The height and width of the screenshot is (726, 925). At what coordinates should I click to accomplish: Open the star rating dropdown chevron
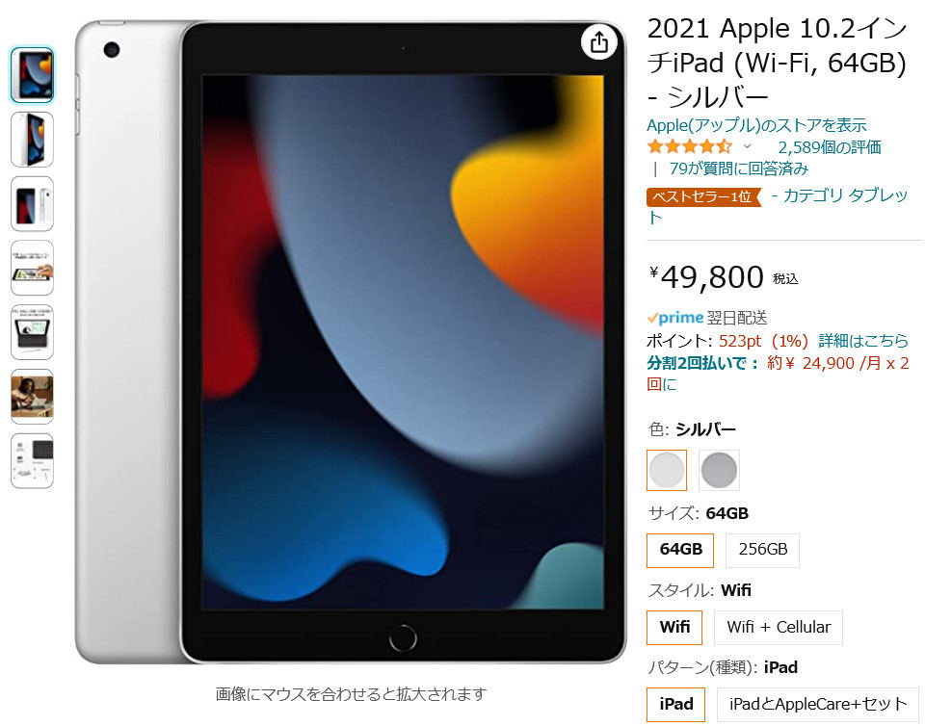[x=748, y=146]
